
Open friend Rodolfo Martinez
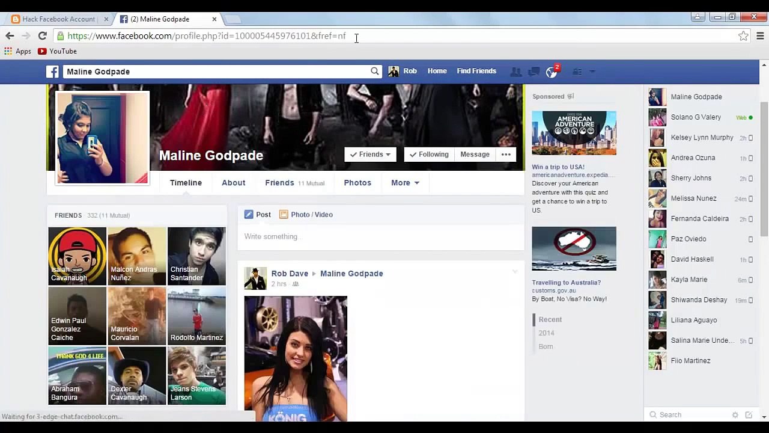[x=196, y=316]
